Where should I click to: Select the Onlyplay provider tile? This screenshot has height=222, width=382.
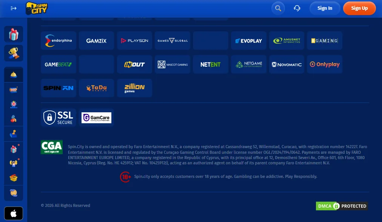(325, 64)
